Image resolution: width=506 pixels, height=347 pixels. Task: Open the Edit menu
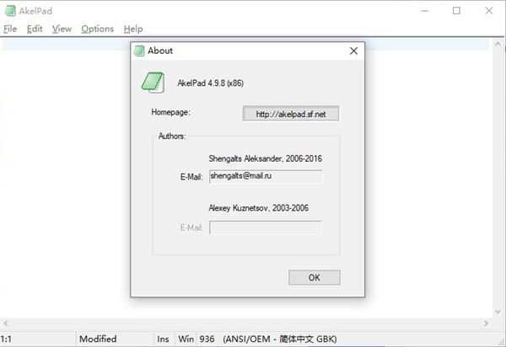click(35, 29)
